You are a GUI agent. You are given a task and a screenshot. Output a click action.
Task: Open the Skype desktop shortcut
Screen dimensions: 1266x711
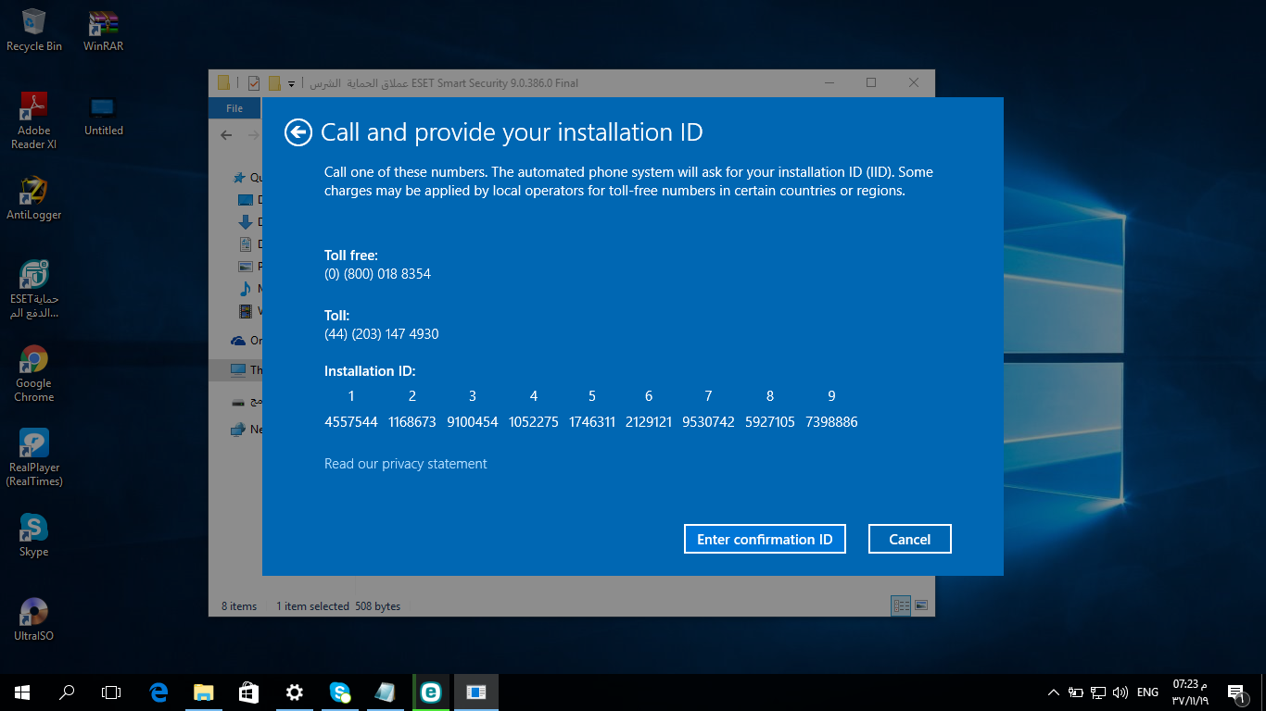pos(34,535)
